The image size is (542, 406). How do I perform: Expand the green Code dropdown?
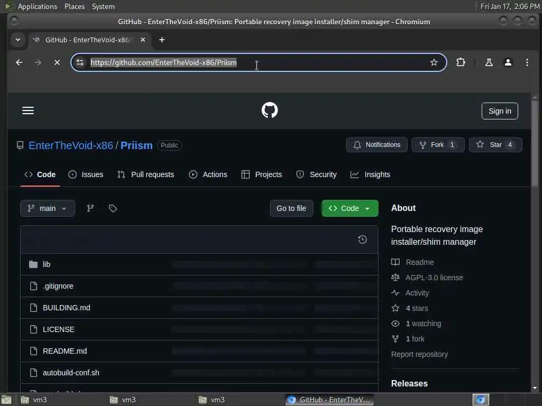(x=350, y=208)
